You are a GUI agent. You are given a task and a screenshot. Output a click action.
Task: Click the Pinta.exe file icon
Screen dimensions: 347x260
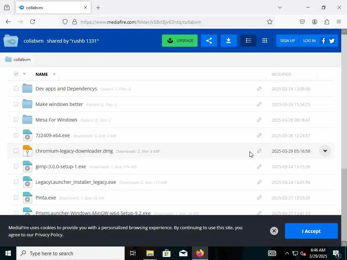coord(27,198)
